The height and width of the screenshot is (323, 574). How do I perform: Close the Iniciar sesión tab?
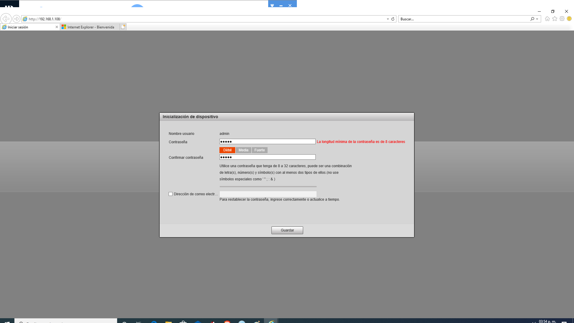pyautogui.click(x=57, y=27)
